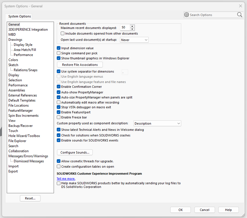247x218 pixels.
Task: Click Cancel button
Action: [204, 210]
